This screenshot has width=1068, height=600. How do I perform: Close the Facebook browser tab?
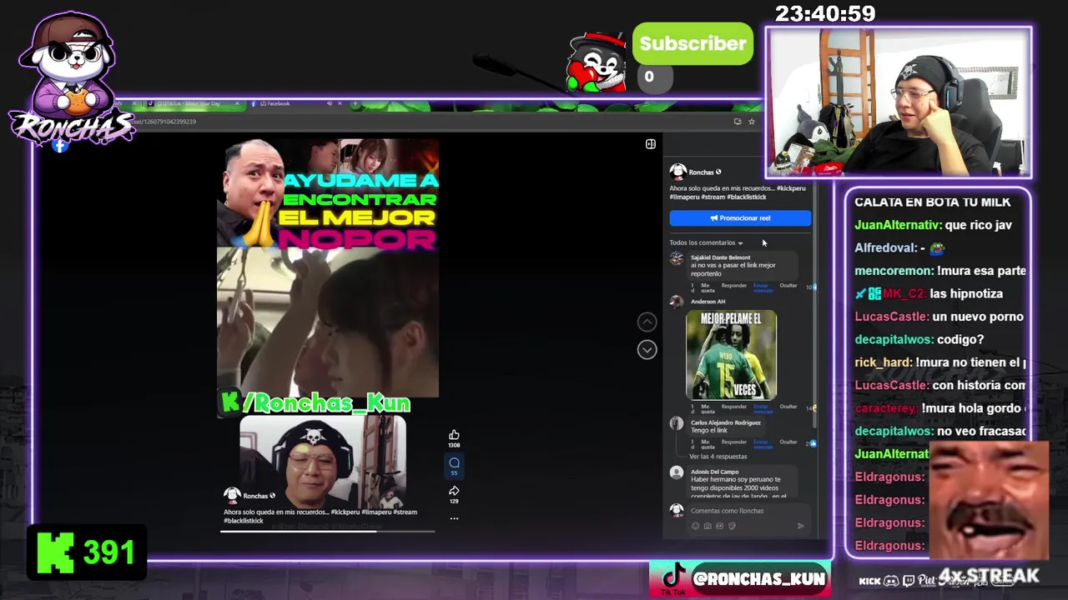(340, 103)
